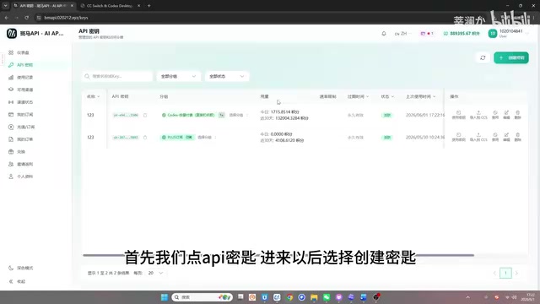Delete the first row's key
This screenshot has width=540, height=304.
(517, 115)
